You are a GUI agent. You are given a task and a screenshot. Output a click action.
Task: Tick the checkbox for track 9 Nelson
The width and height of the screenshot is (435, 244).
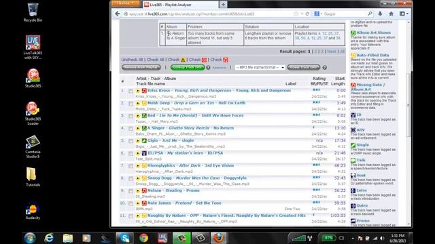pyautogui.click(x=130, y=191)
